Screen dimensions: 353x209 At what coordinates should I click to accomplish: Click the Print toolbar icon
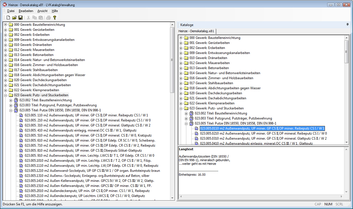(48, 18)
